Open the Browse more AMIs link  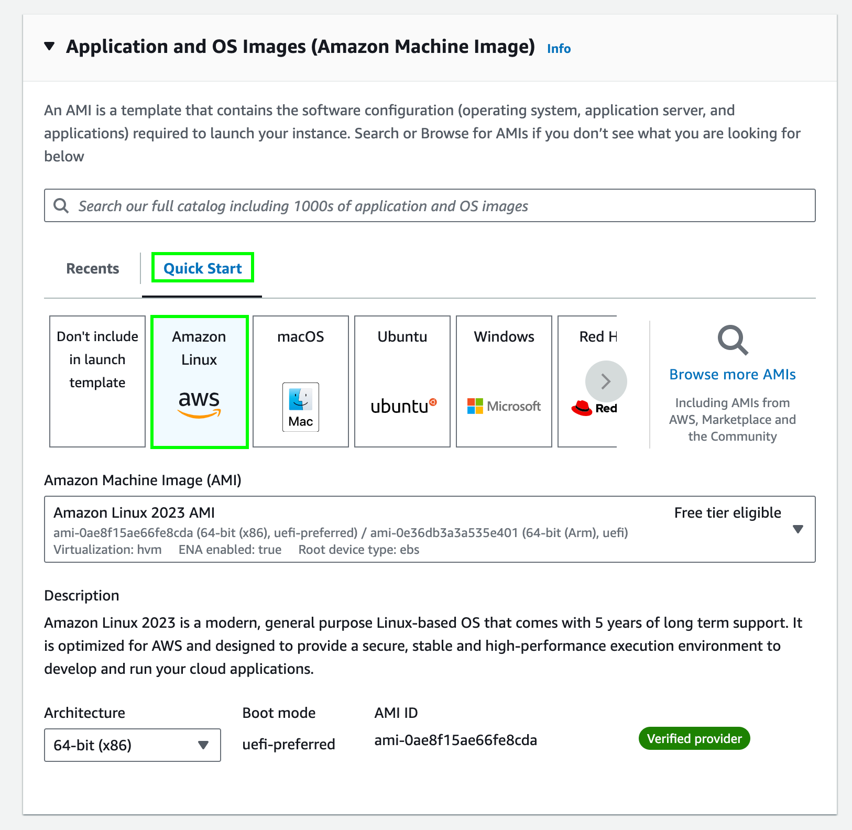[733, 374]
